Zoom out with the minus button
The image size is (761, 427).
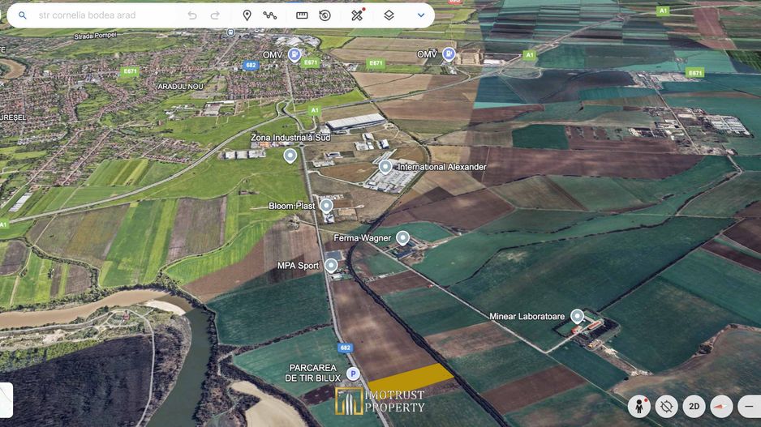click(749, 406)
